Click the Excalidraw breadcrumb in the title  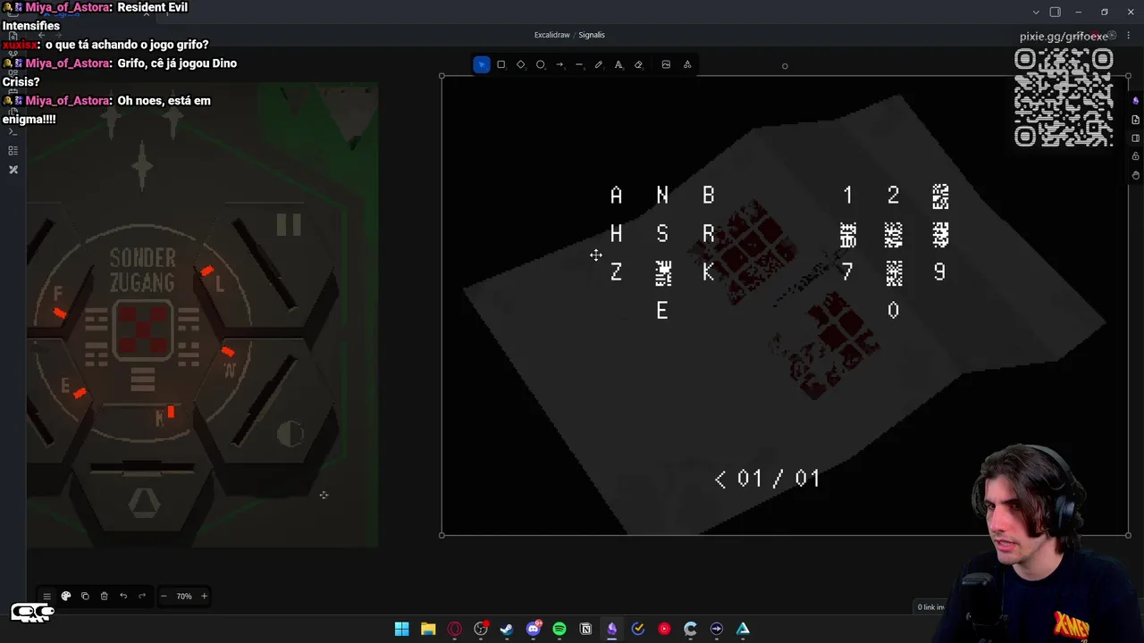click(552, 35)
